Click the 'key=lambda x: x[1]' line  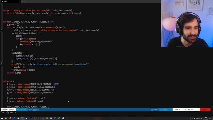[x=30, y=44]
